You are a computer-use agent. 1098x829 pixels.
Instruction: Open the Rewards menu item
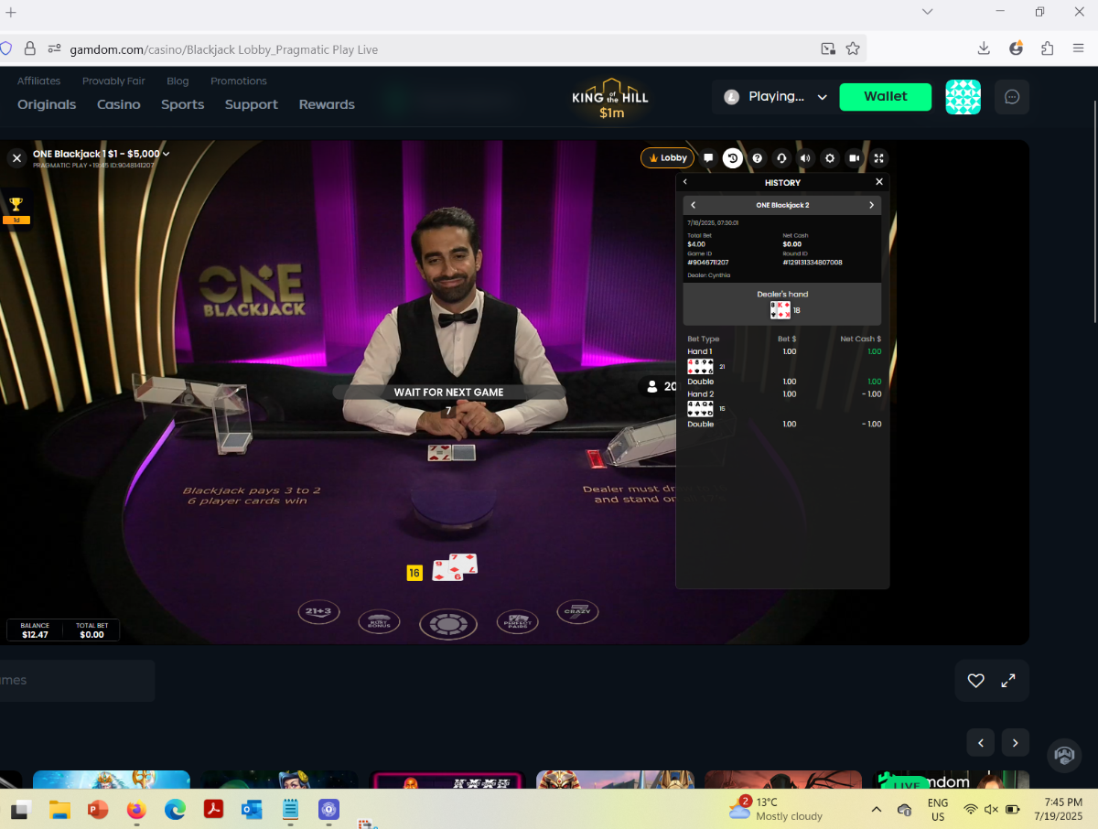pos(327,104)
